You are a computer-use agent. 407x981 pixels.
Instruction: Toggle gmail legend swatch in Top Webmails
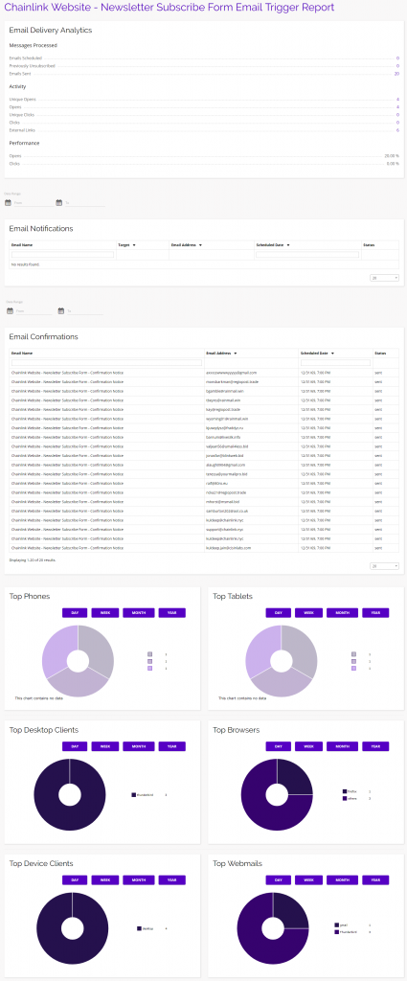pos(336,924)
